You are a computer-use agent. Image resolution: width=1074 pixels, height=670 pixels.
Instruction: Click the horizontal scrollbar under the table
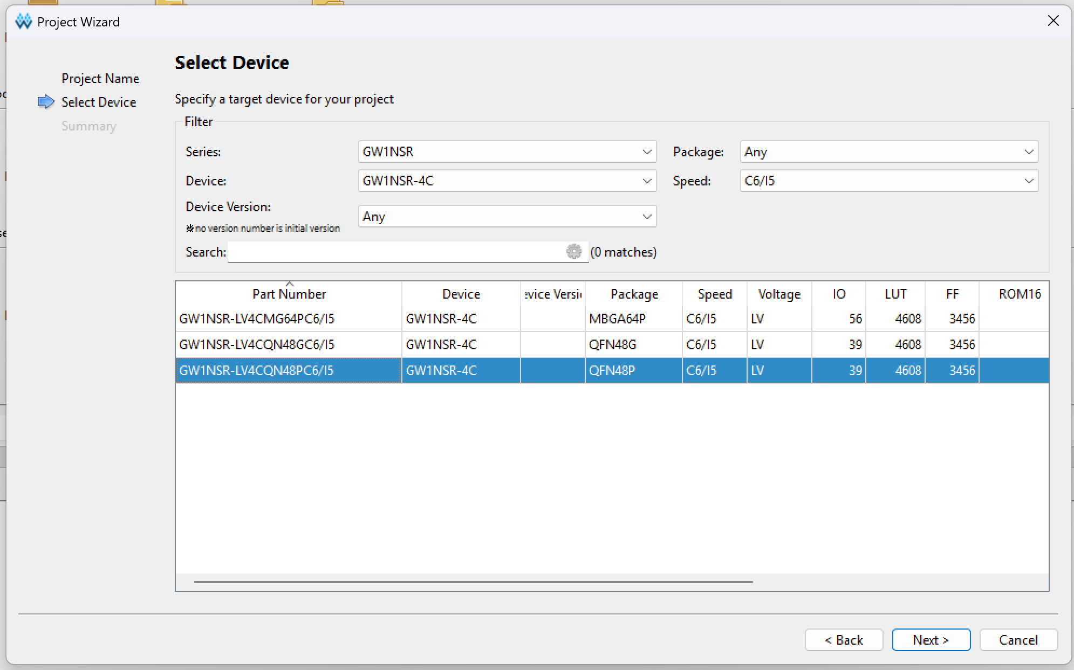click(x=473, y=582)
